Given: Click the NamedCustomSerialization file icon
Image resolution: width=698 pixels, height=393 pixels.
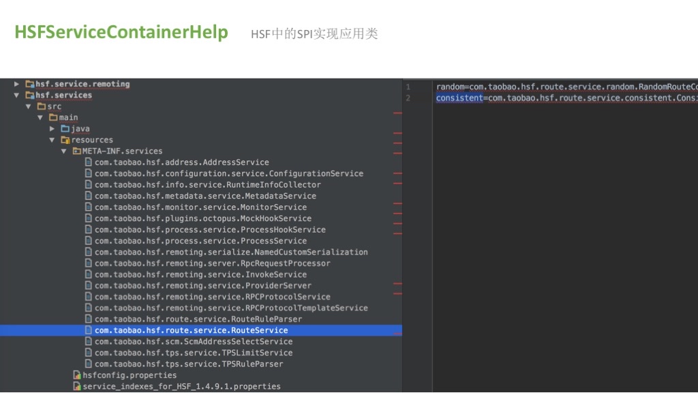Looking at the screenshot, I should [88, 251].
